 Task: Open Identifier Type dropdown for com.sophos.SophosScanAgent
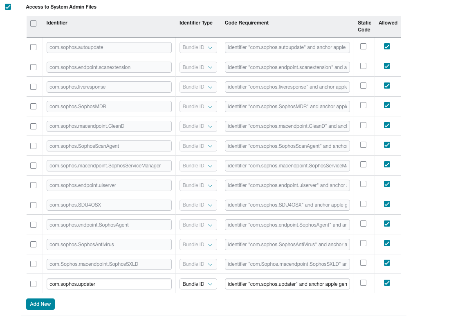click(x=198, y=146)
